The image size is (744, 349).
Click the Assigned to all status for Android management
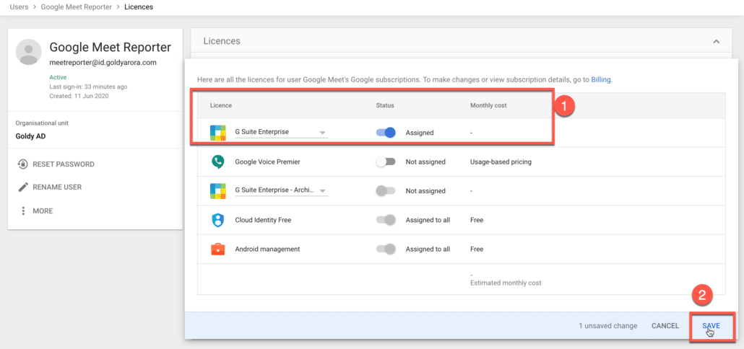pos(428,249)
